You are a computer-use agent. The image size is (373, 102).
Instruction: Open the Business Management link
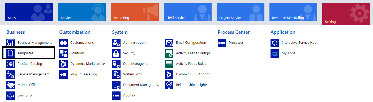(x=35, y=43)
